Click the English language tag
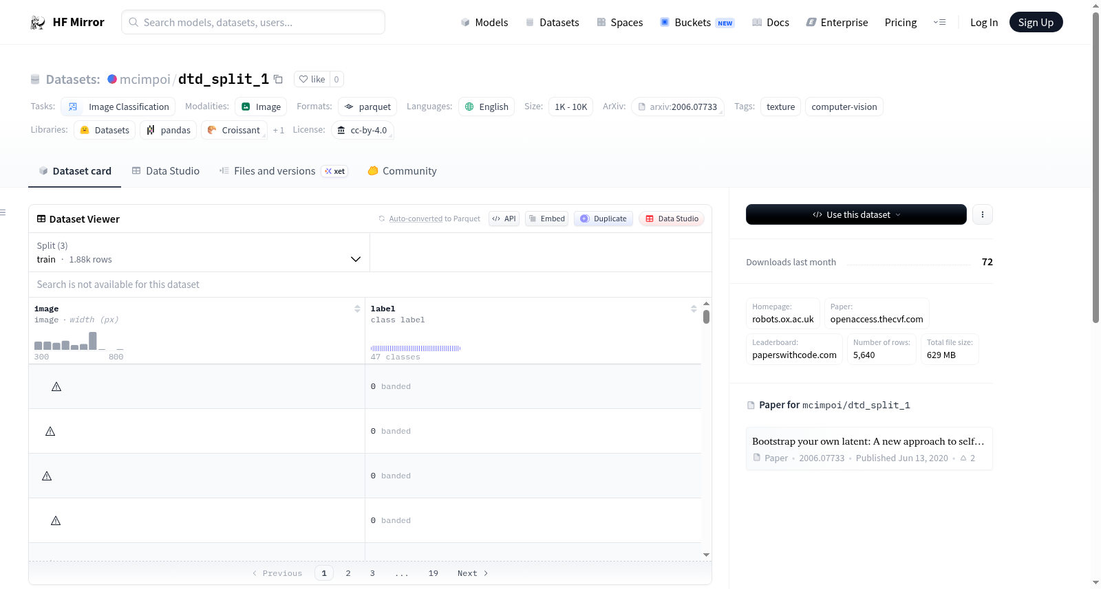This screenshot has width=1101, height=589. point(487,107)
